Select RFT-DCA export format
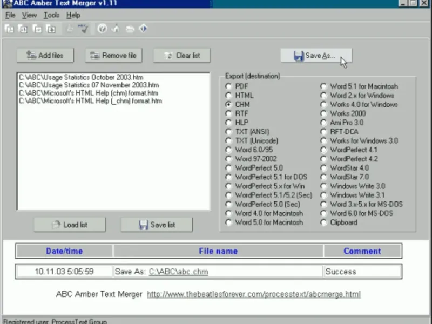Image resolution: width=432 pixels, height=324 pixels. pyautogui.click(x=340, y=132)
